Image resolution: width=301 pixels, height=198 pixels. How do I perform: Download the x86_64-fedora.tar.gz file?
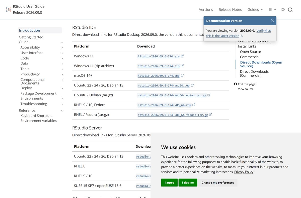(x=173, y=115)
